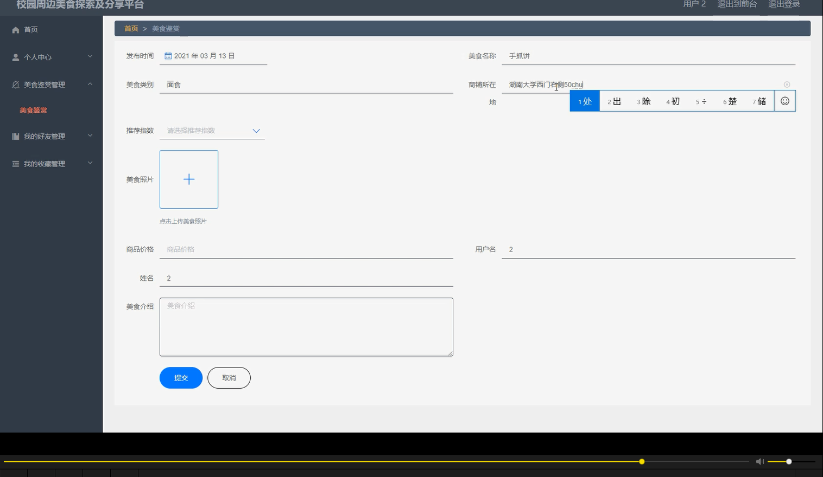The width and height of the screenshot is (823, 477).
Task: Click the 美食鉴赏 breadcrumb text
Action: tap(166, 29)
